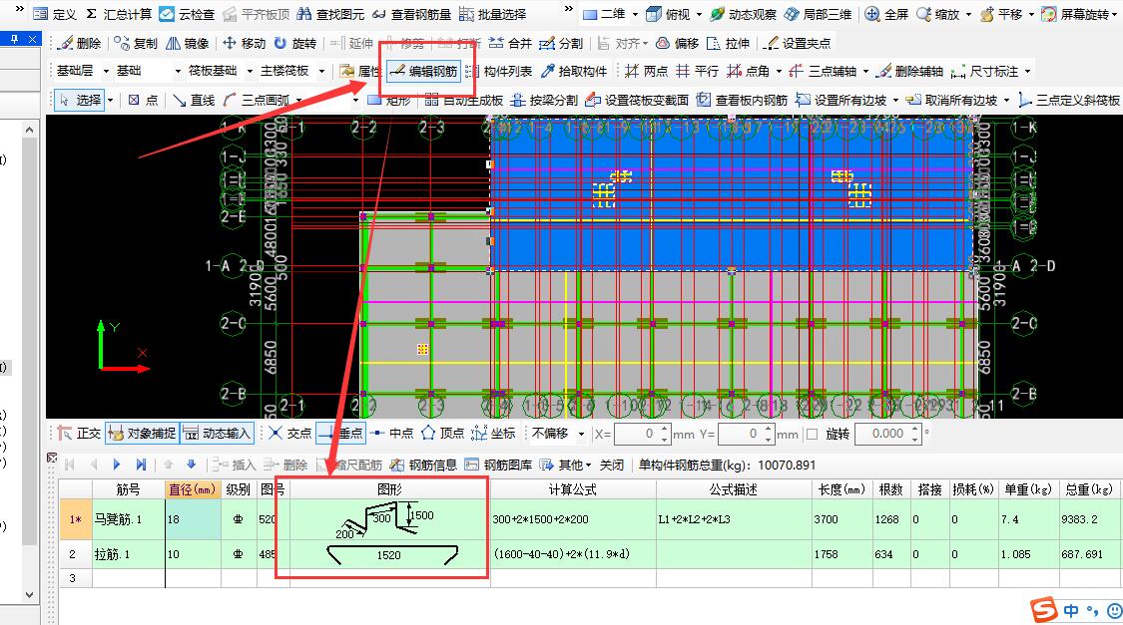Click 全屏 full screen tool

pyautogui.click(x=886, y=14)
